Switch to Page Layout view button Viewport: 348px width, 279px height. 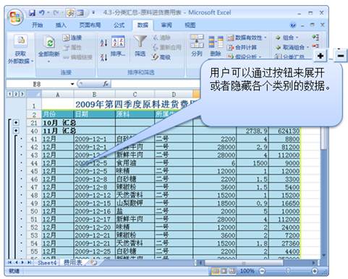(x=224, y=271)
